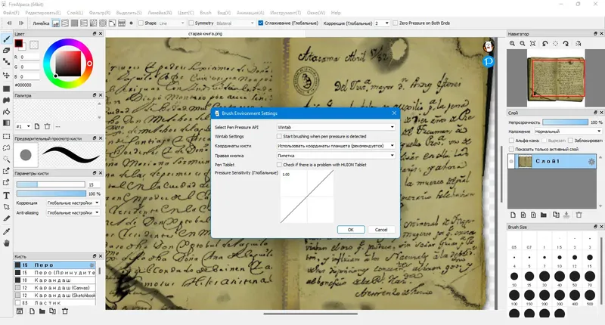Open the Anti-aliasing dropdown in brush parameters
The image size is (605, 325).
(x=73, y=212)
